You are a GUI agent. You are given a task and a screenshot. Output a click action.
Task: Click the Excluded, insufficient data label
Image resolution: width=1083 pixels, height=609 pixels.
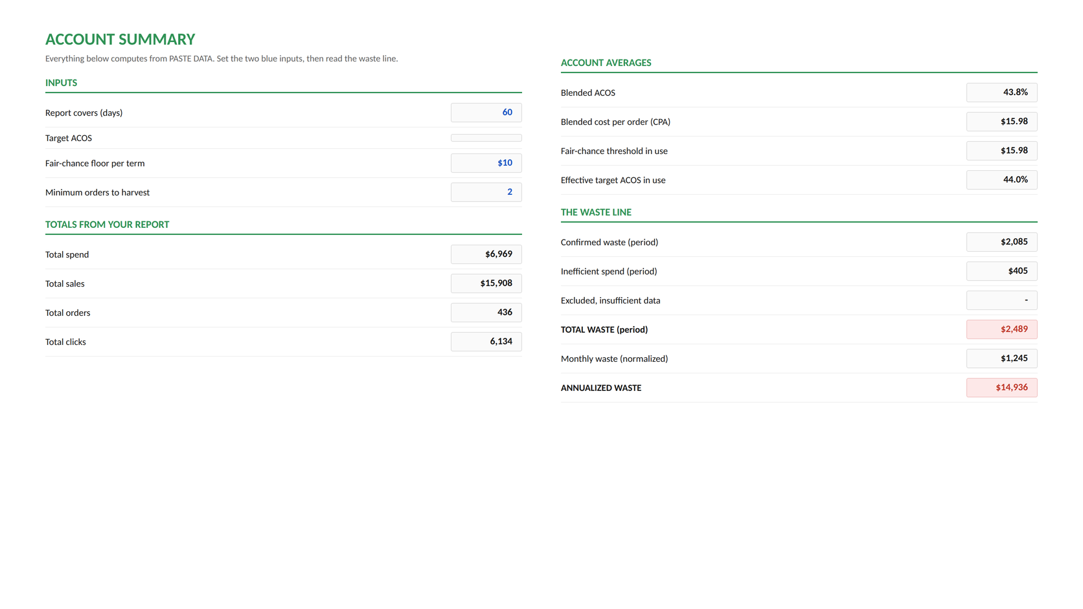click(x=610, y=300)
